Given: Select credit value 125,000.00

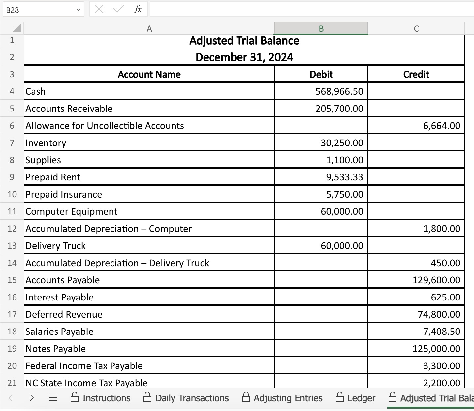Looking at the screenshot, I should point(416,349).
